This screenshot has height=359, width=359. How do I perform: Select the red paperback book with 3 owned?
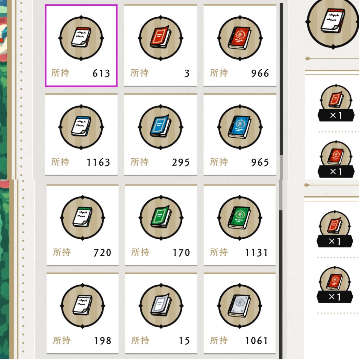[x=161, y=46]
